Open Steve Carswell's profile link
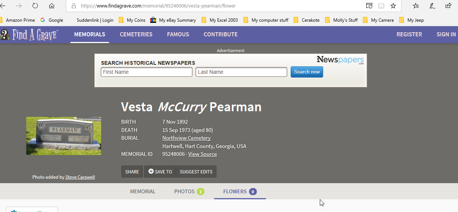The image size is (458, 212). [x=80, y=177]
